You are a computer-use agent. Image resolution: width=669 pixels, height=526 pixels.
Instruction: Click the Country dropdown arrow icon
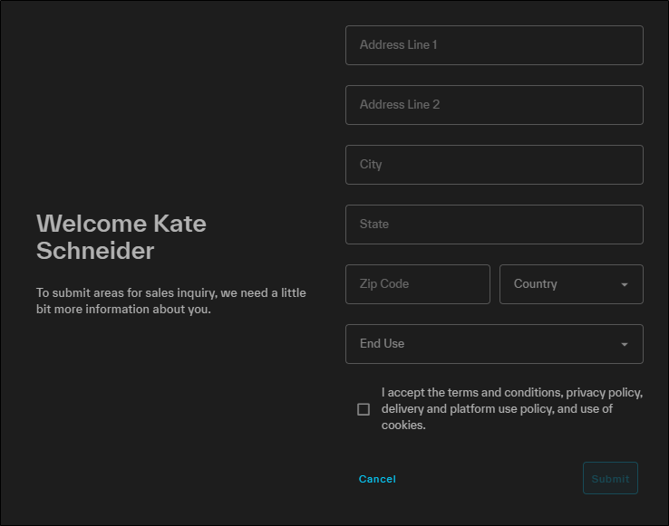(x=624, y=284)
